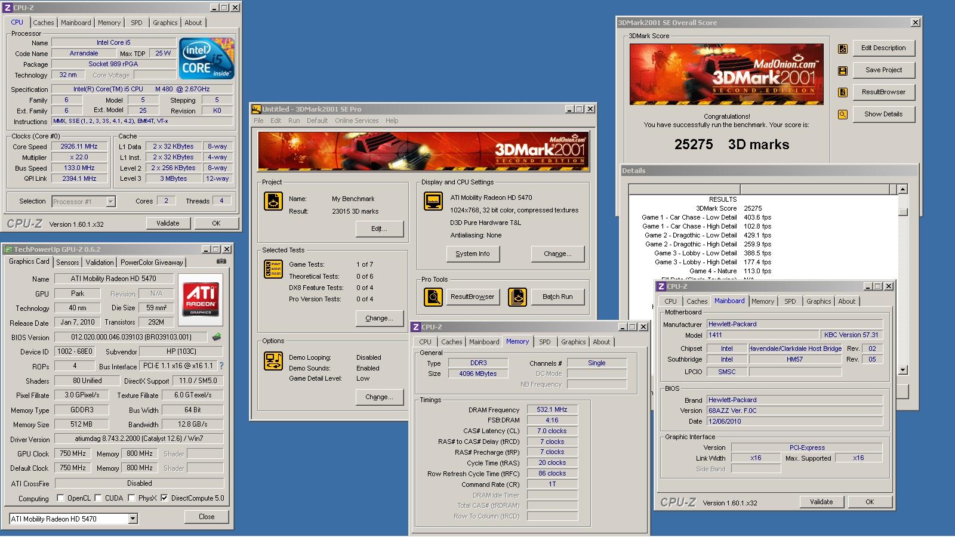
Task: Click Change... in Selected Tests section
Action: [x=379, y=318]
